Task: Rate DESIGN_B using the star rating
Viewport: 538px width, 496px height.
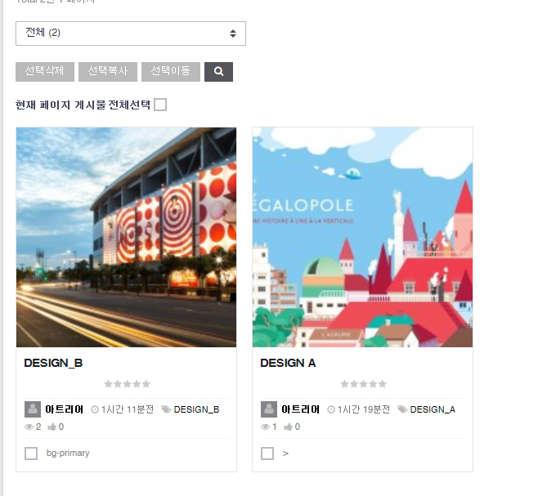Action: pyautogui.click(x=128, y=384)
